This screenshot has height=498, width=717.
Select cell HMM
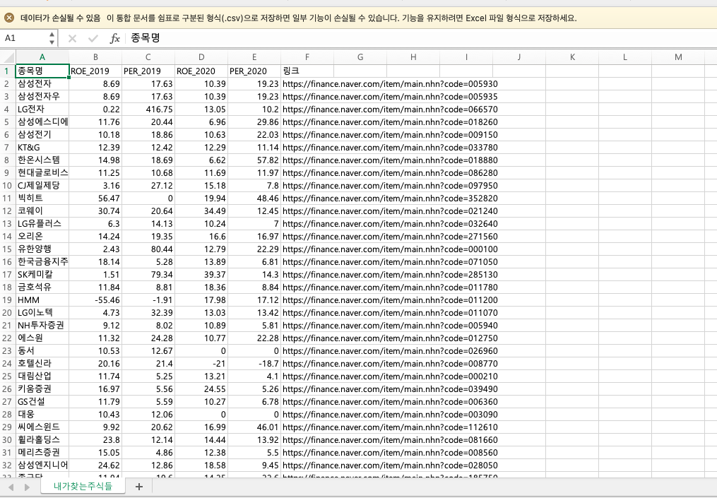(42, 300)
